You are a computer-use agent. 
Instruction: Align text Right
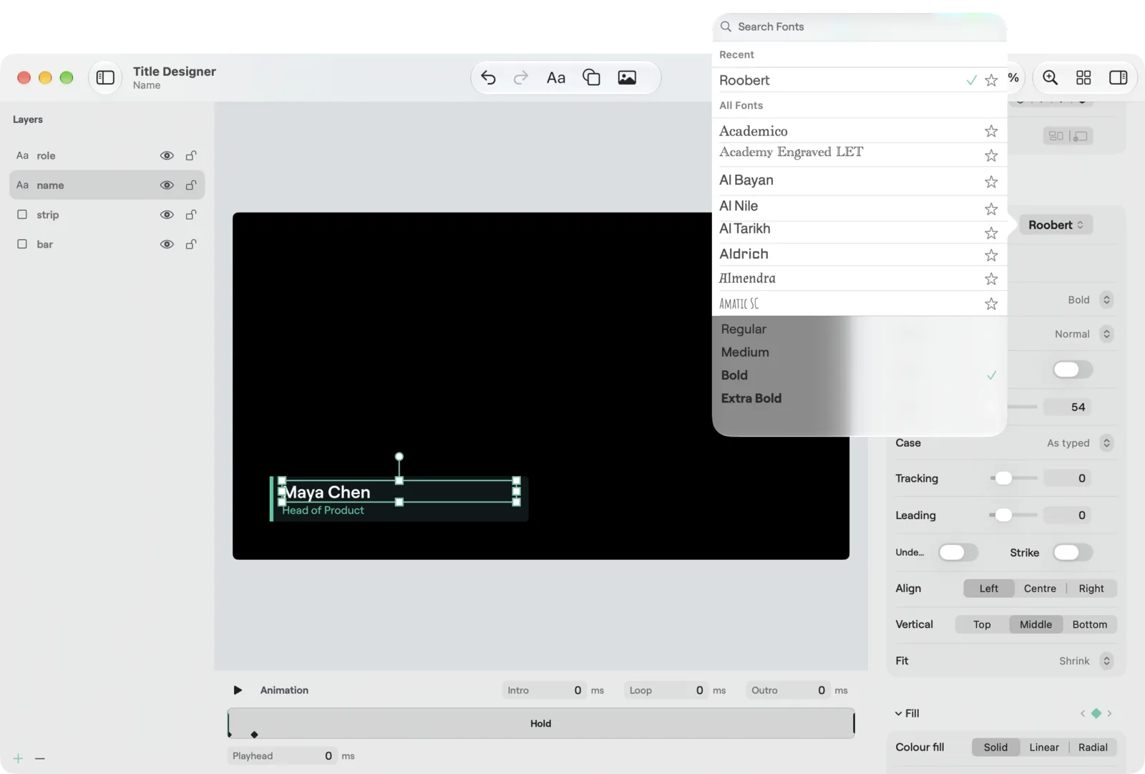[x=1091, y=589]
